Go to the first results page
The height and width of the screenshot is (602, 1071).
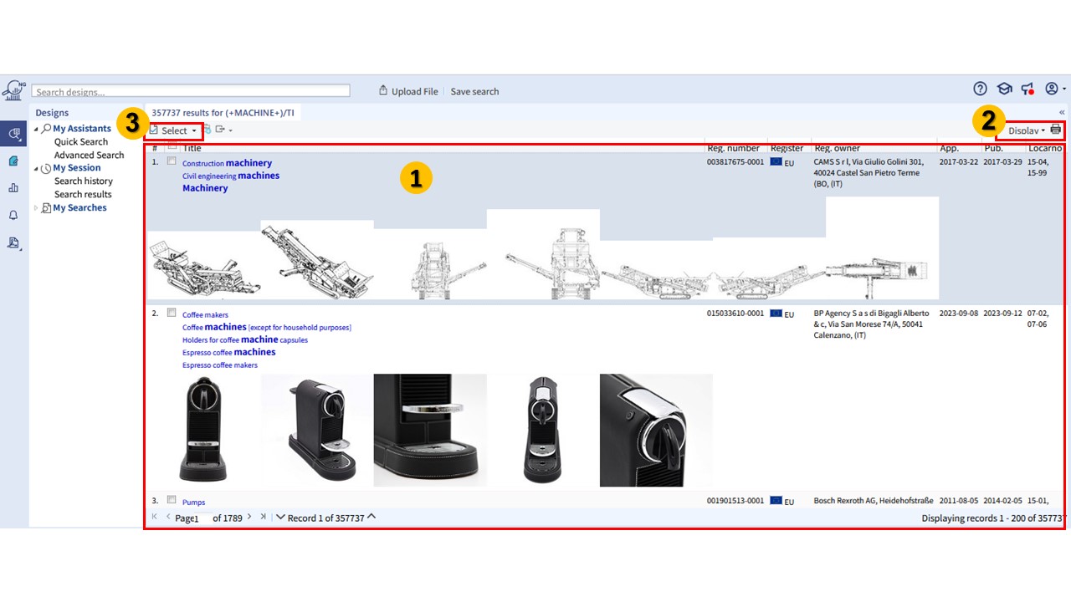click(x=154, y=518)
